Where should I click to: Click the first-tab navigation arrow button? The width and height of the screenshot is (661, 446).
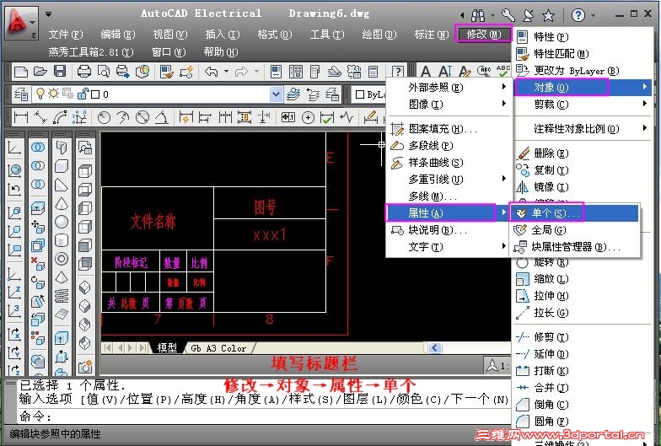pos(108,347)
